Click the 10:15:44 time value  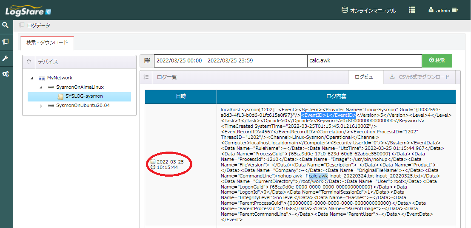click(167, 167)
